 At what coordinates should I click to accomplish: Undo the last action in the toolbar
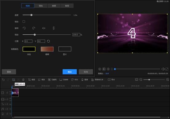click(3, 80)
